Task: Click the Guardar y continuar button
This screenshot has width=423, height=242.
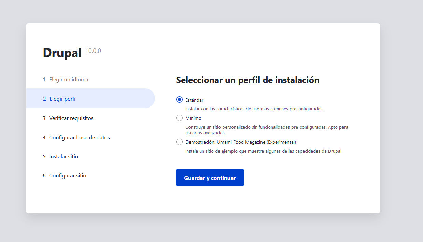Action: [210, 177]
